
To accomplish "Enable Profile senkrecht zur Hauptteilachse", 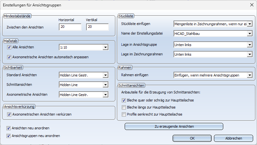I will [124, 114].
